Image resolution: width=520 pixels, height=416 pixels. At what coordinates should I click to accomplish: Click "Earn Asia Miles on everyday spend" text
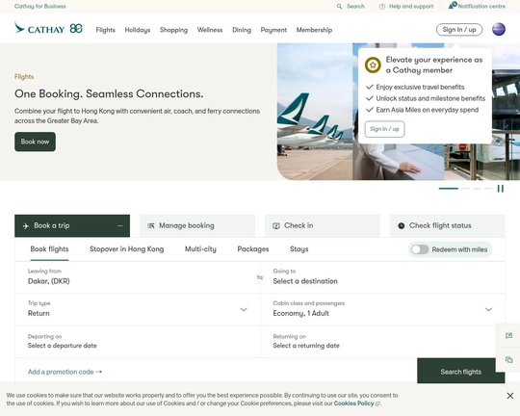[x=428, y=110]
